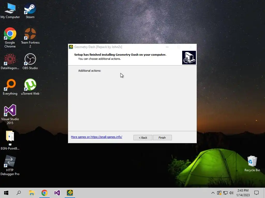Switch to Chrome in the taskbar
Image resolution: width=265 pixels, height=198 pixels.
pyautogui.click(x=45, y=193)
